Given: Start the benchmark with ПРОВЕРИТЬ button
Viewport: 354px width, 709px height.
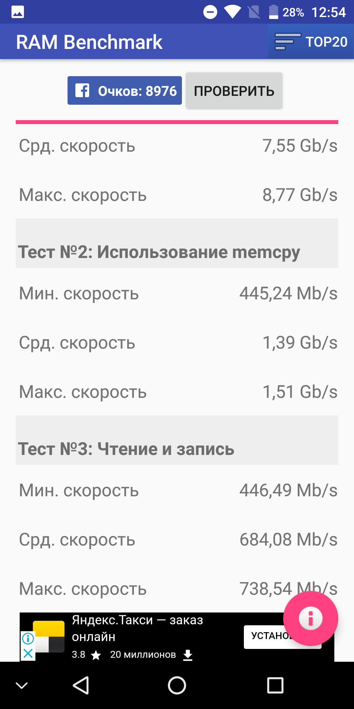Looking at the screenshot, I should pyautogui.click(x=234, y=91).
